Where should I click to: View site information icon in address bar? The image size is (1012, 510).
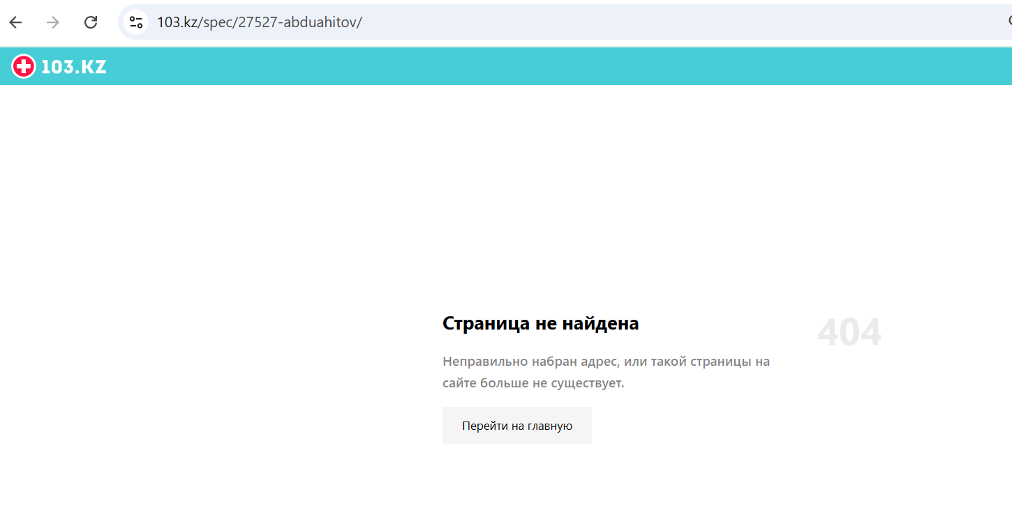pyautogui.click(x=136, y=22)
